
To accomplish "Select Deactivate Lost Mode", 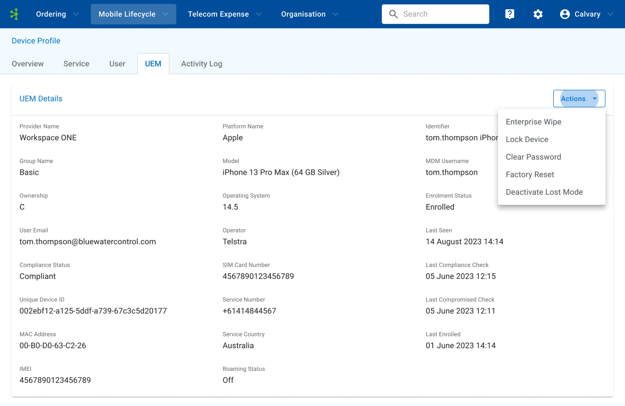I will (x=544, y=192).
